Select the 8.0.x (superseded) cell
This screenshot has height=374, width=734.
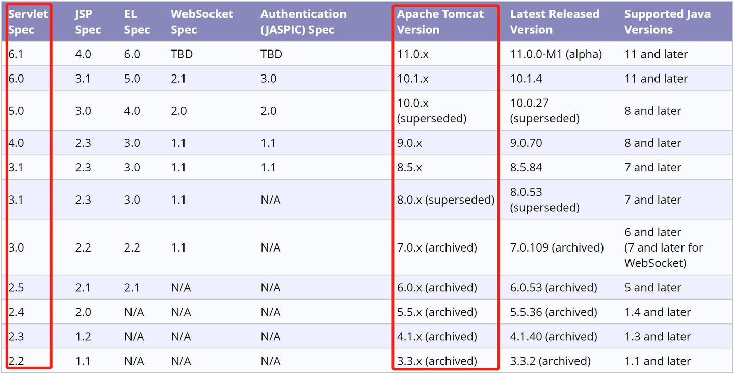pos(445,200)
